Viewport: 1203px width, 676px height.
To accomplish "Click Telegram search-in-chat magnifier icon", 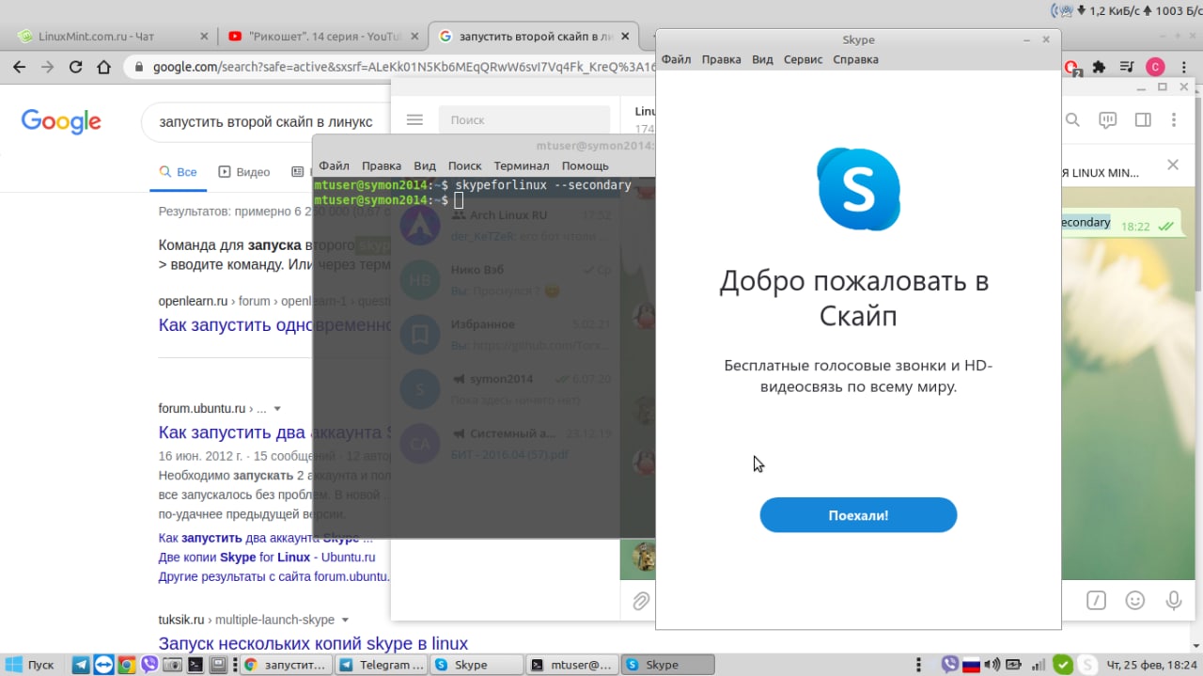I will click(1072, 120).
